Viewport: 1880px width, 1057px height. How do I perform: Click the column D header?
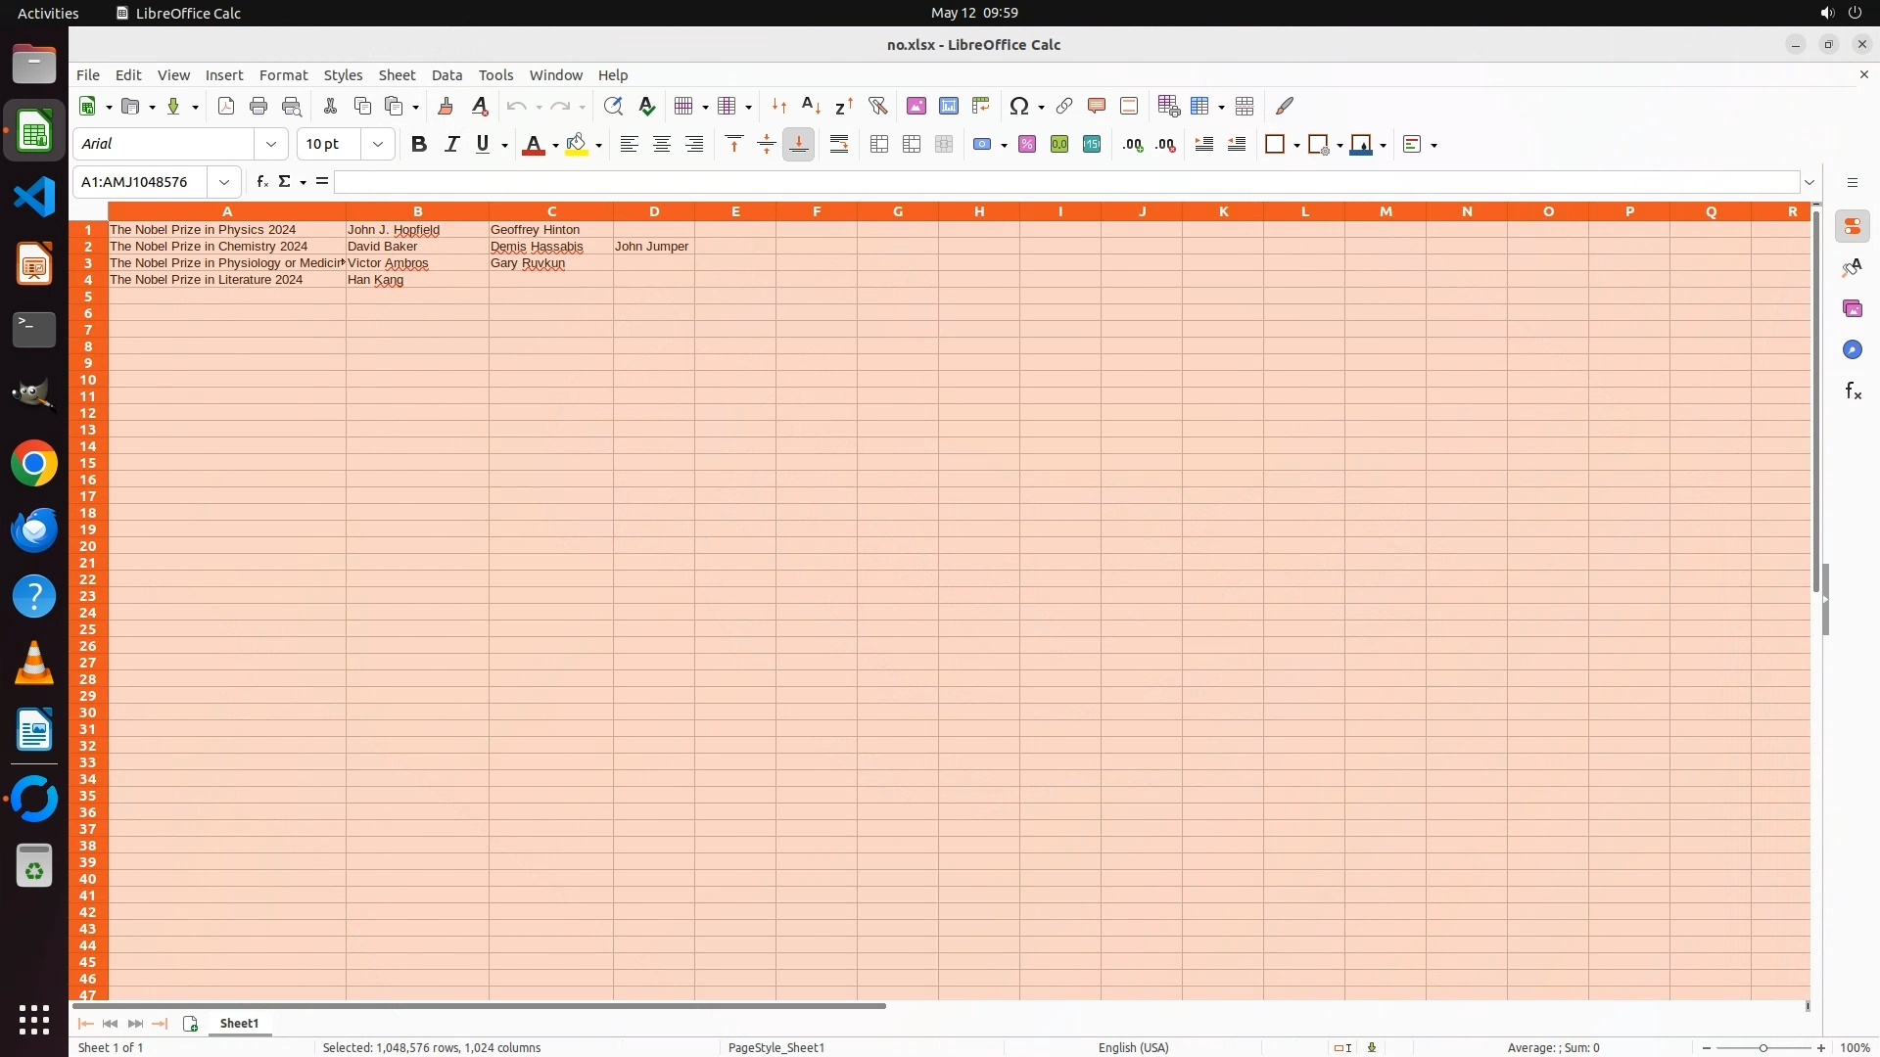(x=654, y=211)
